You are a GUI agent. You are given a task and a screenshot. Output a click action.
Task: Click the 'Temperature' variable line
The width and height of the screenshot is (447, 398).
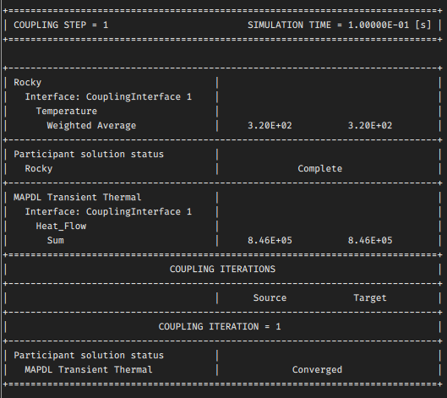[x=67, y=112]
